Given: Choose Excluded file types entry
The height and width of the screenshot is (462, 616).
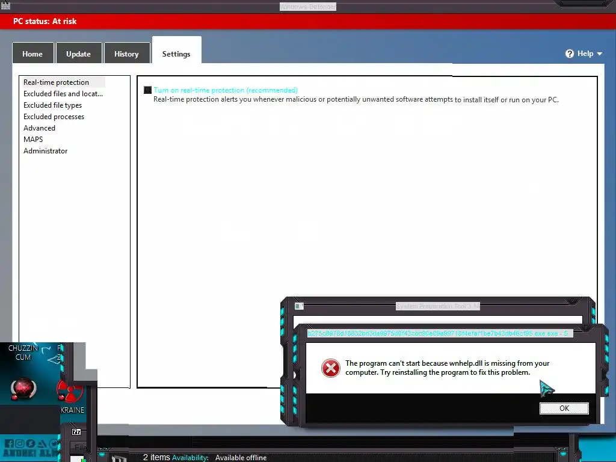Looking at the screenshot, I should (53, 105).
